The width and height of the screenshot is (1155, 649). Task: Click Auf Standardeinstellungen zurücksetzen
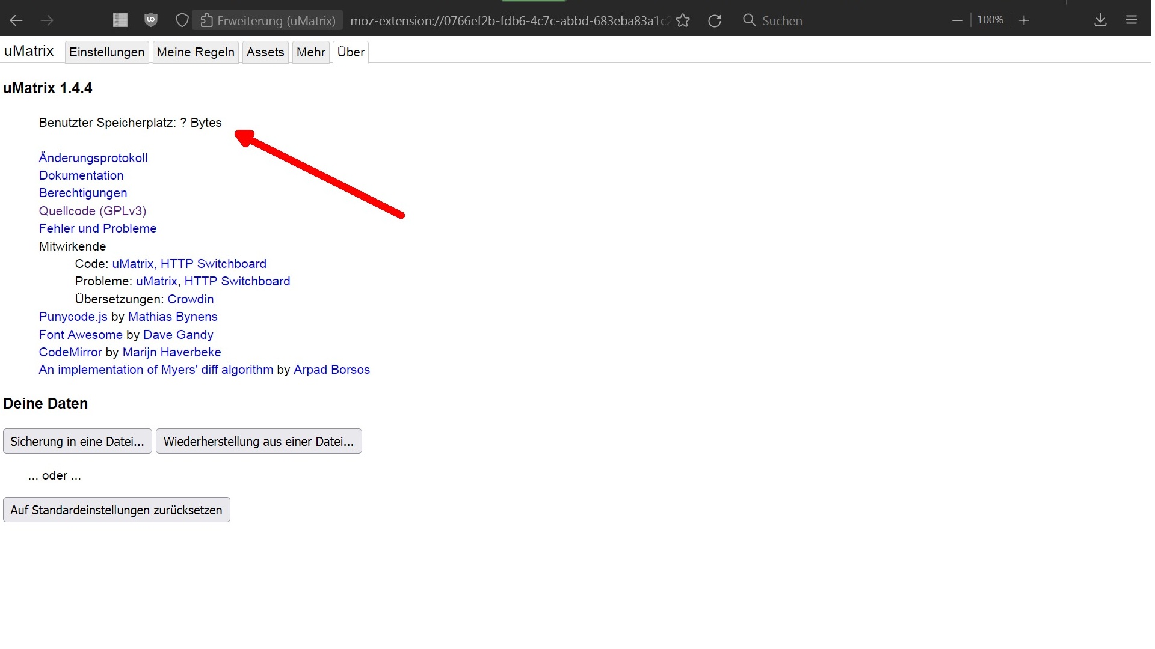(x=116, y=510)
